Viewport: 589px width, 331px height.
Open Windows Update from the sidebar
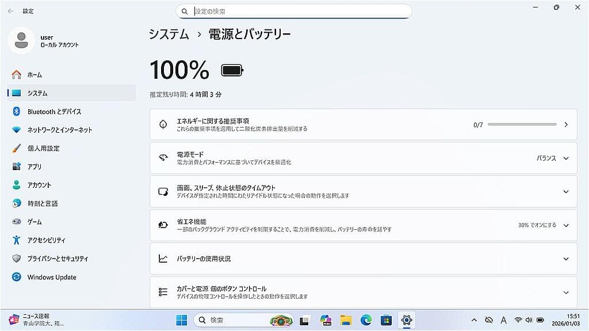(53, 277)
